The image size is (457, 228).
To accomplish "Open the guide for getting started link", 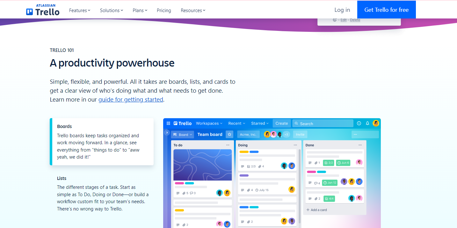I will (131, 99).
